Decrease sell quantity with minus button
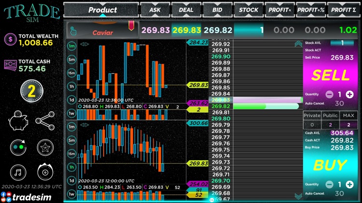362x203 pixels. click(x=330, y=94)
